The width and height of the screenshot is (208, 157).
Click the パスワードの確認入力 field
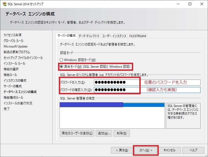tap(147, 90)
